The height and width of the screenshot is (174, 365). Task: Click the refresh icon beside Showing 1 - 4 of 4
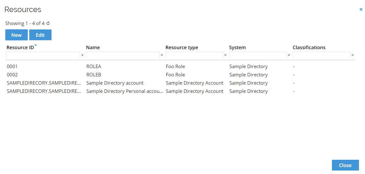point(48,23)
